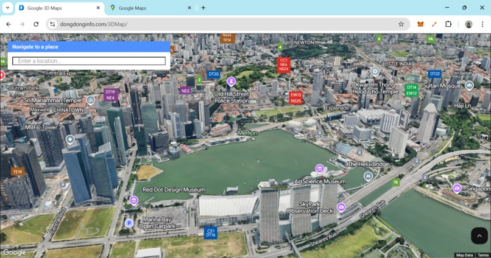Bookmark this page with star icon

(x=401, y=24)
